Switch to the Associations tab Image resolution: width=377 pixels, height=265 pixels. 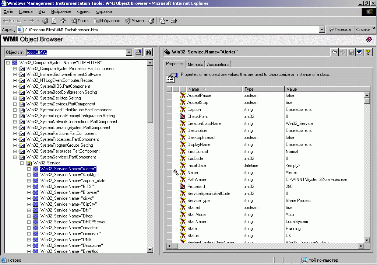coord(218,64)
